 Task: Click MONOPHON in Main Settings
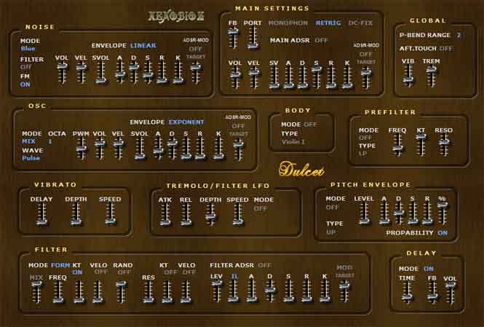click(x=288, y=23)
